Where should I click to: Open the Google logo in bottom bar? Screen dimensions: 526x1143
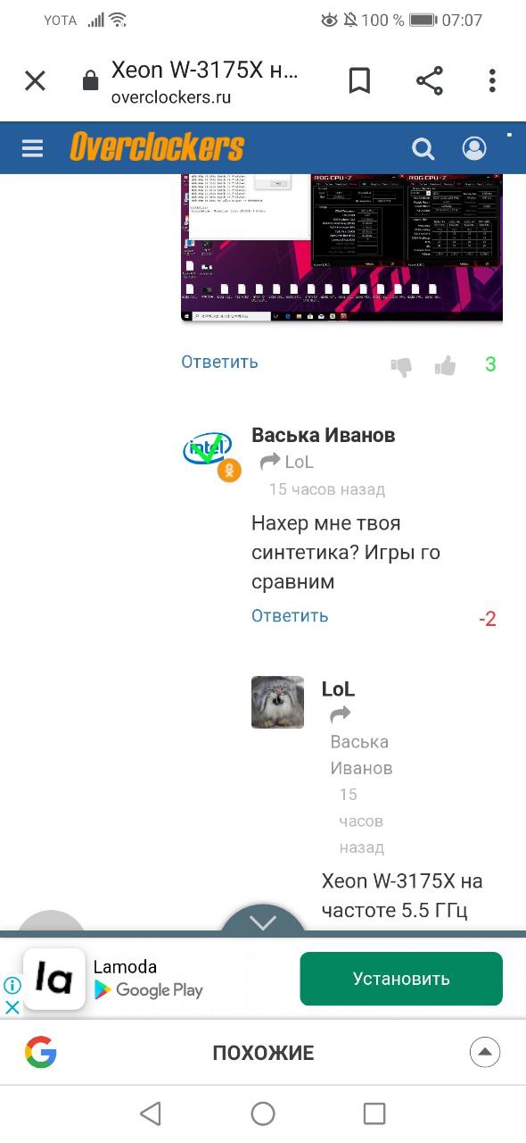coord(41,1053)
